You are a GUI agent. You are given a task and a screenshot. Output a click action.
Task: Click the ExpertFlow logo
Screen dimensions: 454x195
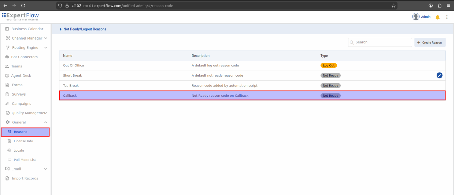[x=20, y=16]
